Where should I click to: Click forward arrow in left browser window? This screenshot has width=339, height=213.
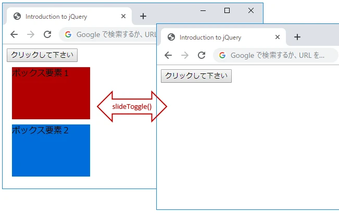(31, 34)
